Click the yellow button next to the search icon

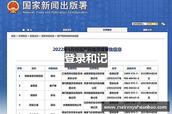154,24
